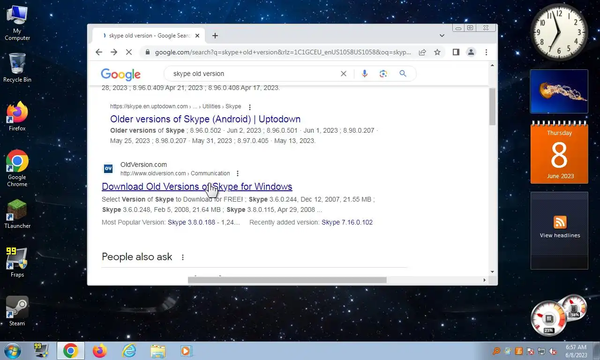Click Firefox in the taskbar

99,351
